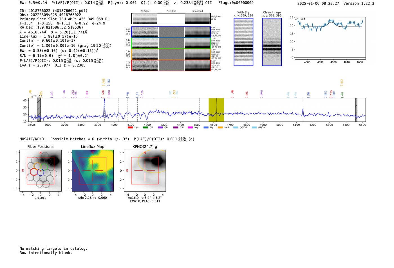The width and height of the screenshot is (394, 268).
Task: Click the green OII legend swatch
Action: (x=145, y=127)
